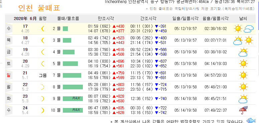Click the 일출/일몰시각 column header
The height and width of the screenshot is (123, 259).
coord(185,18)
